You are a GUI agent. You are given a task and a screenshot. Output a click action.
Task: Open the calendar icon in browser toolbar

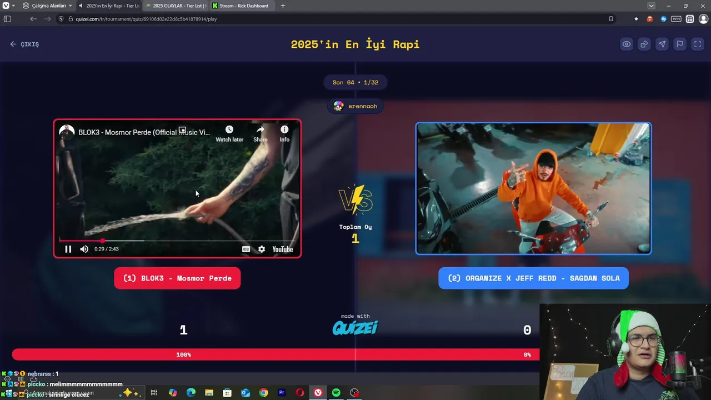click(690, 19)
